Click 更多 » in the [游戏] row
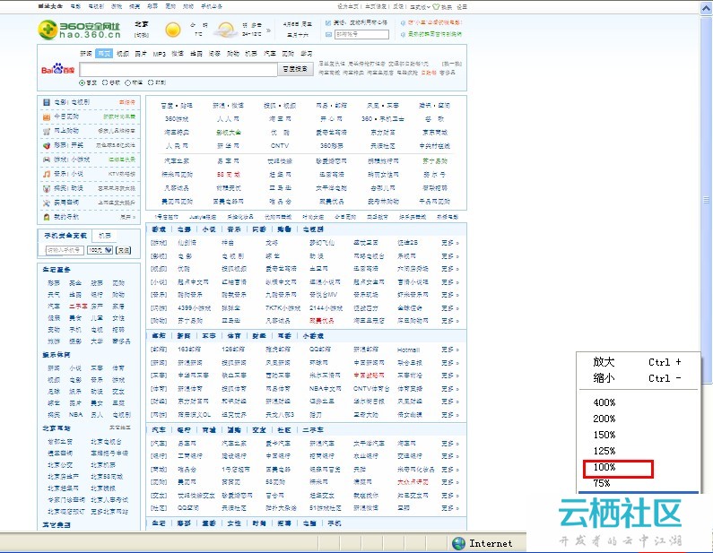Image resolution: width=713 pixels, height=553 pixels. 450,243
